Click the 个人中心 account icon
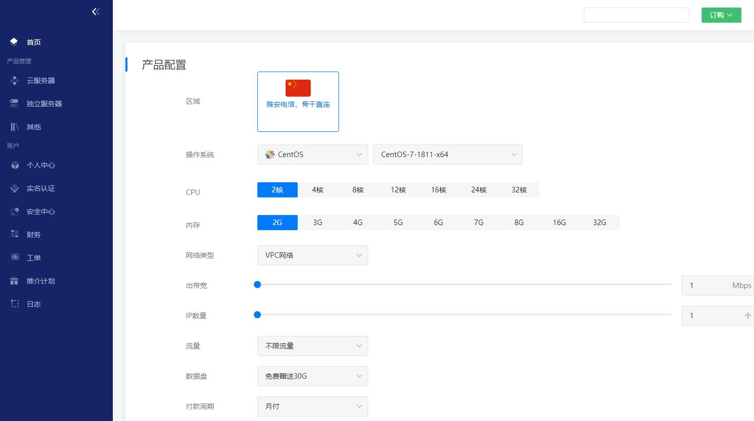The image size is (754, 421). (14, 165)
